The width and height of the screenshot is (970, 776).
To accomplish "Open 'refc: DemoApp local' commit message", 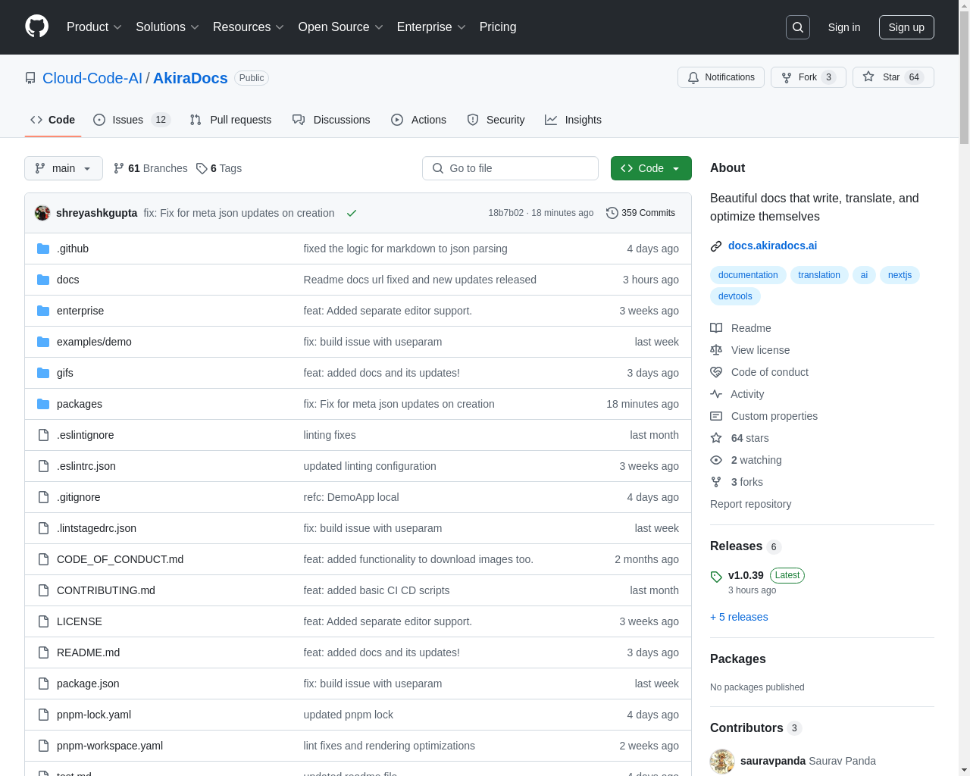I will tap(351, 497).
